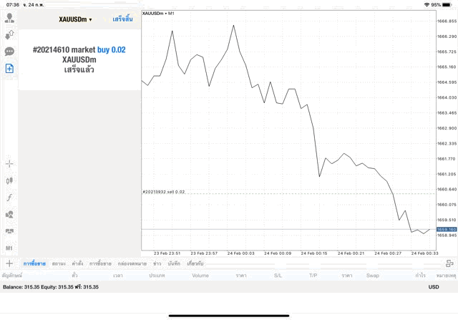Open the objects shapes icon in sidebar

tap(9, 215)
